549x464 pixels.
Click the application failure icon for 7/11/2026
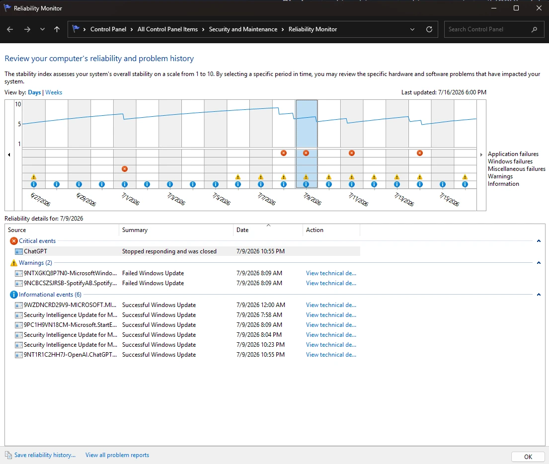(x=352, y=153)
